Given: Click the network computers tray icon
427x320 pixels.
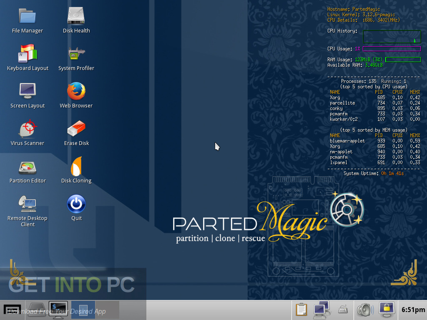Looking at the screenshot, I should pyautogui.click(x=322, y=310).
